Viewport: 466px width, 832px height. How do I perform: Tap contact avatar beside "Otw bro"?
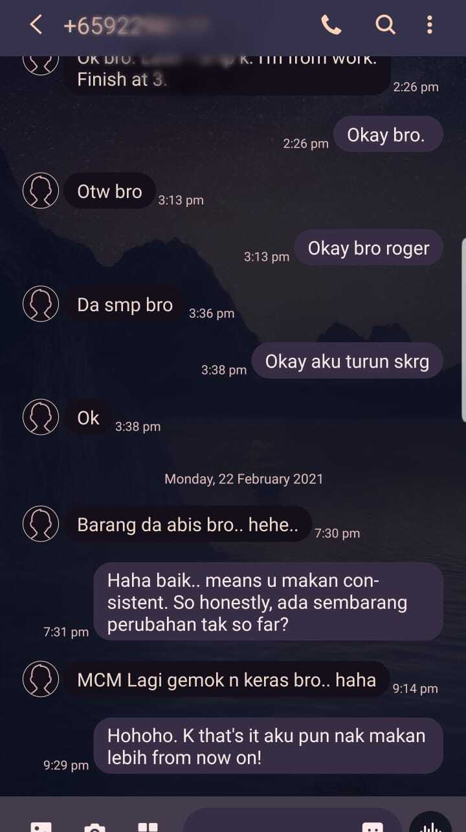point(41,191)
